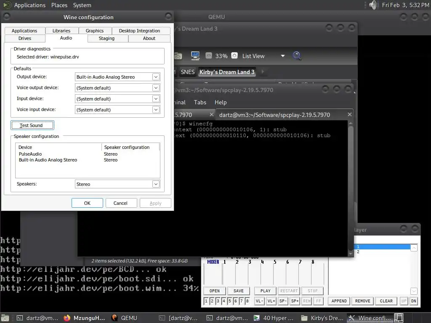The height and width of the screenshot is (323, 431).
Task: Click the APPEND playlist button
Action: pyautogui.click(x=339, y=301)
